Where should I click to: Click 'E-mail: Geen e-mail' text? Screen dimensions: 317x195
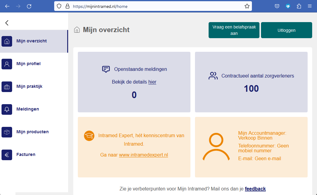259,159
